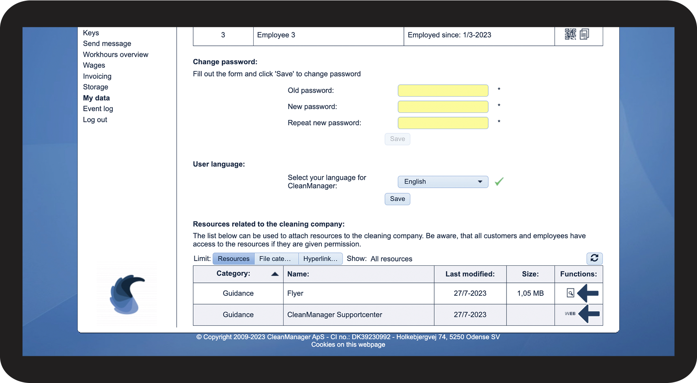Select the File categories limit tab
The height and width of the screenshot is (383, 697).
point(275,259)
